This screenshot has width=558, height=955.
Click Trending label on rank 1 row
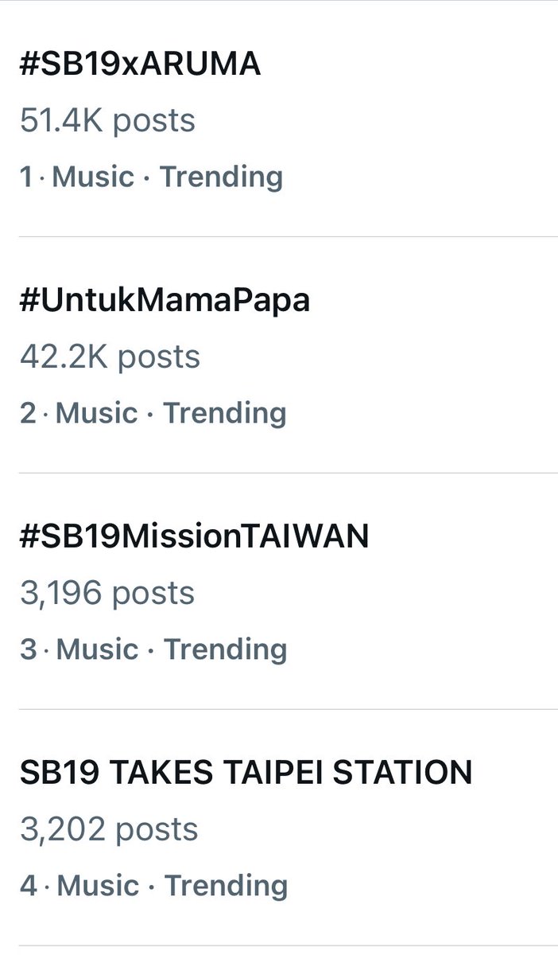(x=221, y=177)
